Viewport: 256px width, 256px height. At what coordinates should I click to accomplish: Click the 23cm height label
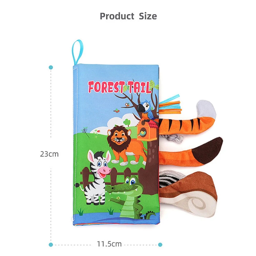coord(49,154)
